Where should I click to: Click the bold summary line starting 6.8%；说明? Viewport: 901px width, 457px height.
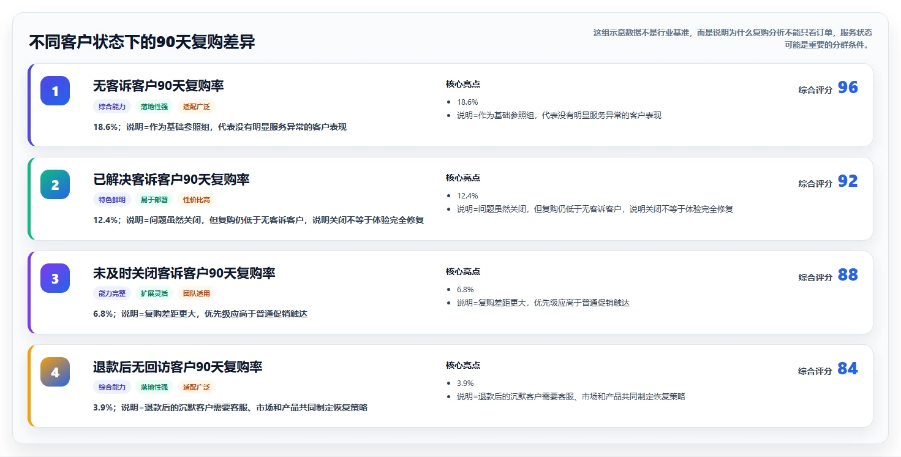point(200,314)
